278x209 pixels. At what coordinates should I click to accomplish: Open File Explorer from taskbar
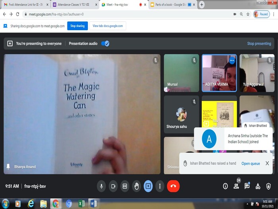pyautogui.click(x=43, y=204)
